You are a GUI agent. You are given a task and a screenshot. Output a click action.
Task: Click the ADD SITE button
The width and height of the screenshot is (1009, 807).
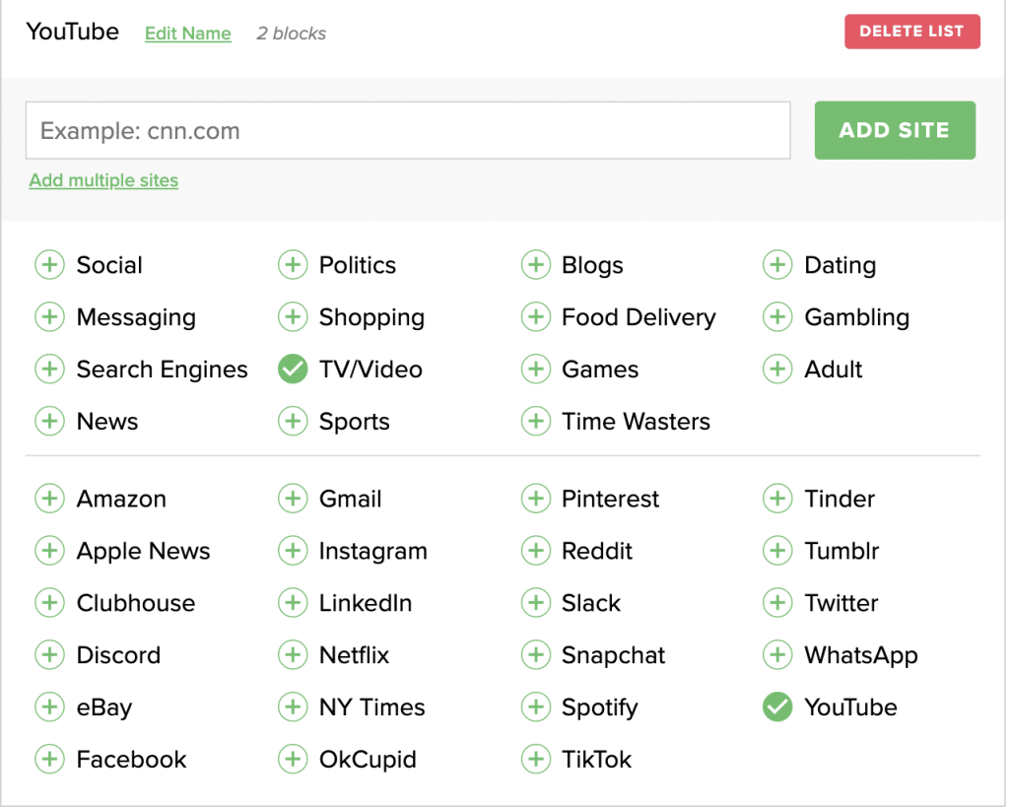click(x=894, y=129)
